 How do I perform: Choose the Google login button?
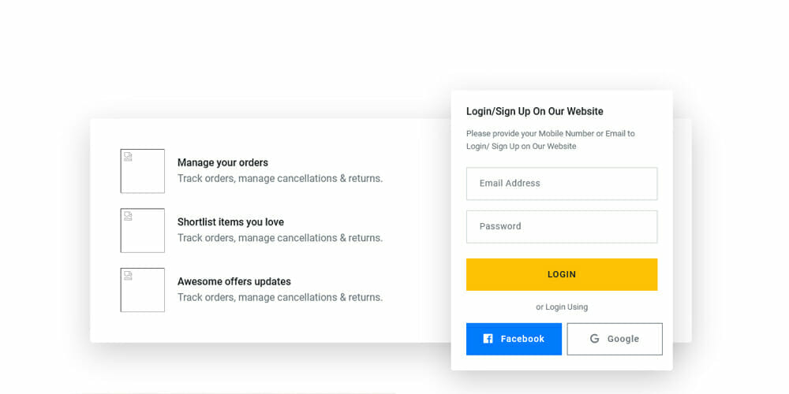click(615, 339)
